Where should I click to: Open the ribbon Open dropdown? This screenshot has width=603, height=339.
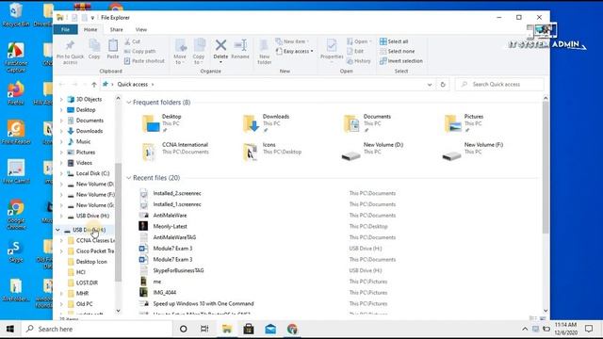359,41
